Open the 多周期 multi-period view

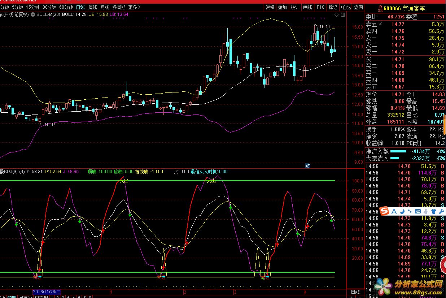[x=119, y=7]
